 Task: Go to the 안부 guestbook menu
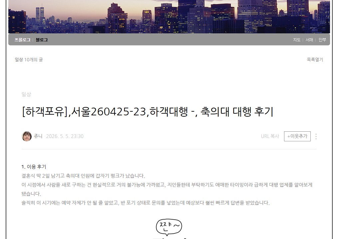coord(322,40)
